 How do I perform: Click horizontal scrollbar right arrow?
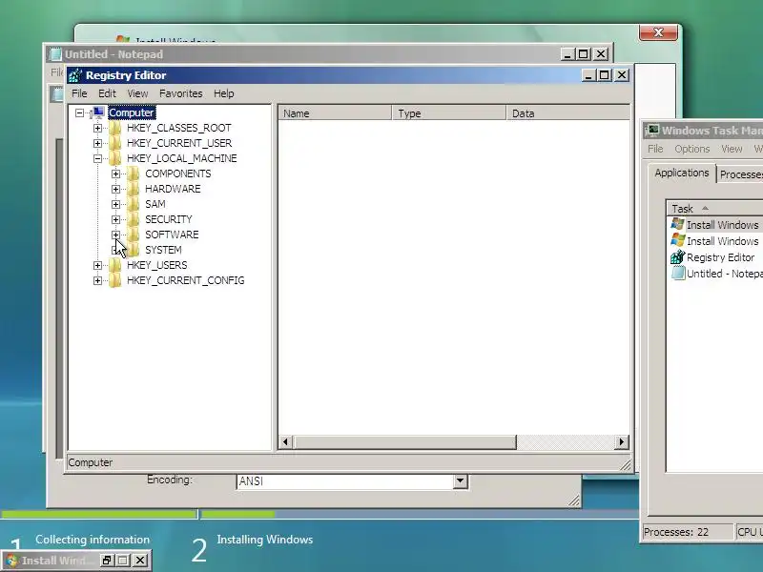click(x=622, y=442)
